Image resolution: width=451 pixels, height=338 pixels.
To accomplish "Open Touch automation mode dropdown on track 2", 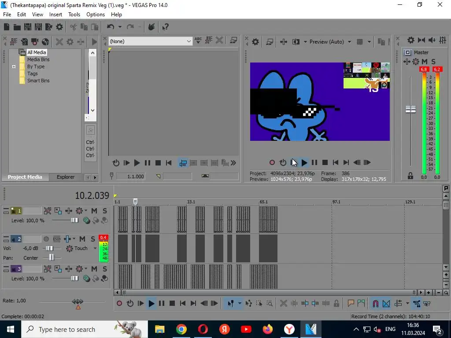I will tap(95, 248).
